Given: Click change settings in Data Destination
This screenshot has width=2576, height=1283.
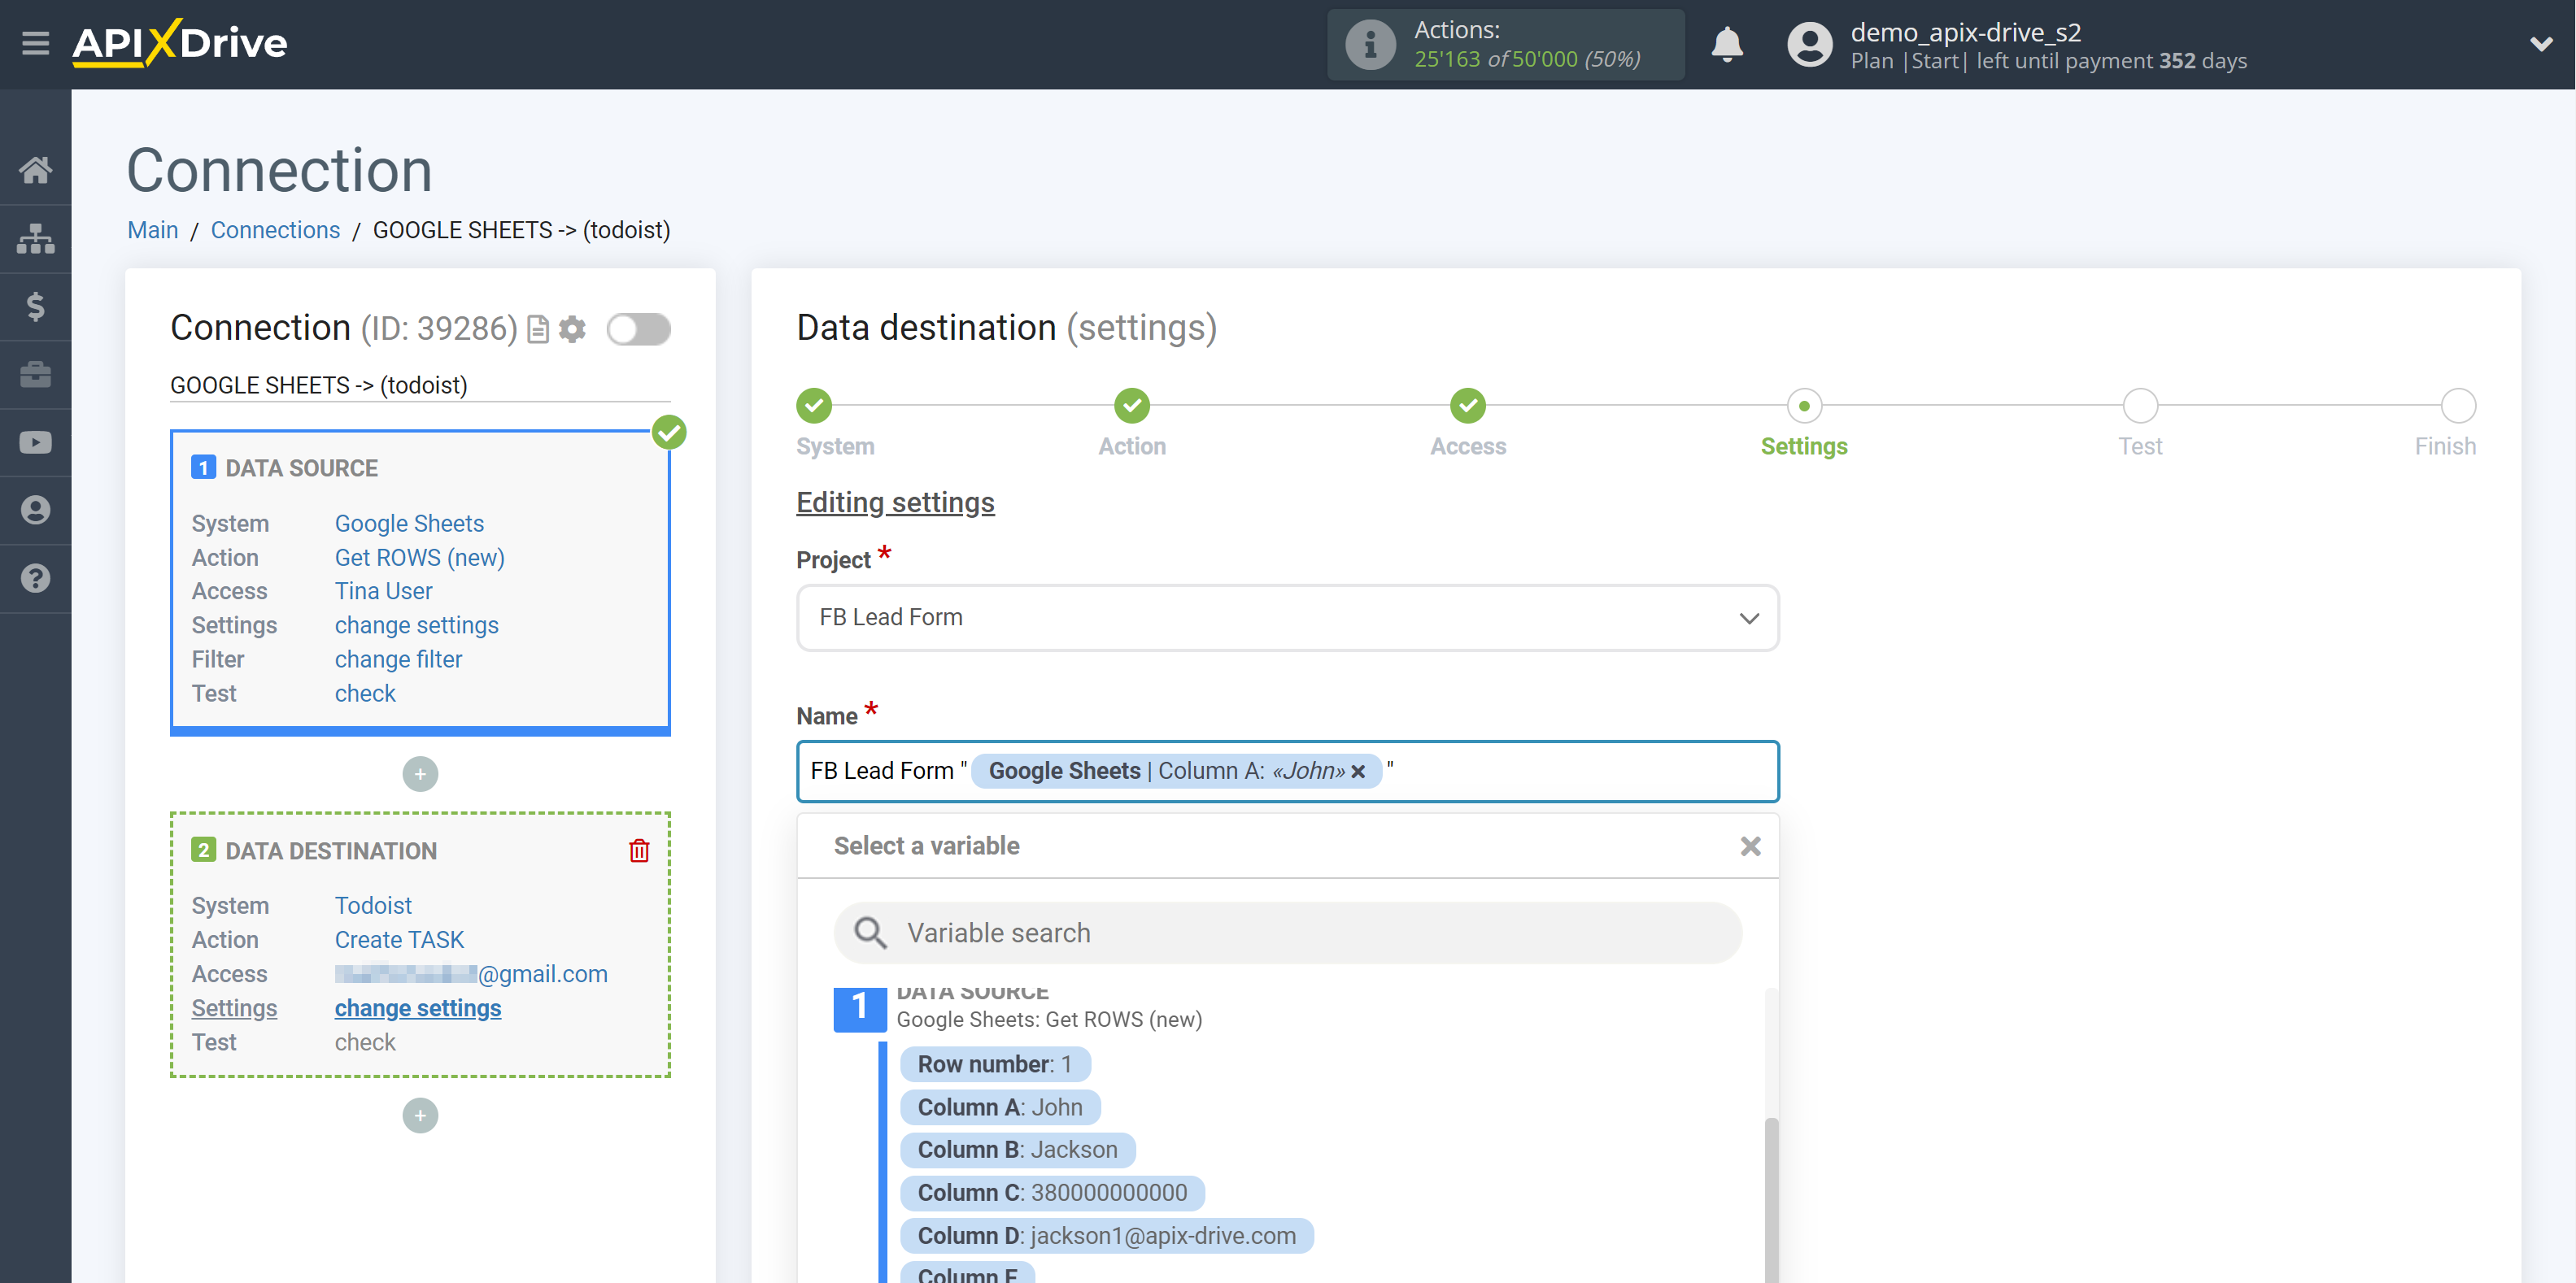Looking at the screenshot, I should click(418, 1008).
